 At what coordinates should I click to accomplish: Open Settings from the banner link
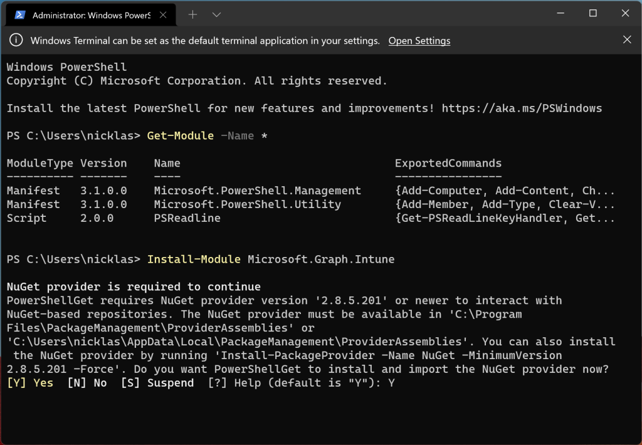click(419, 41)
